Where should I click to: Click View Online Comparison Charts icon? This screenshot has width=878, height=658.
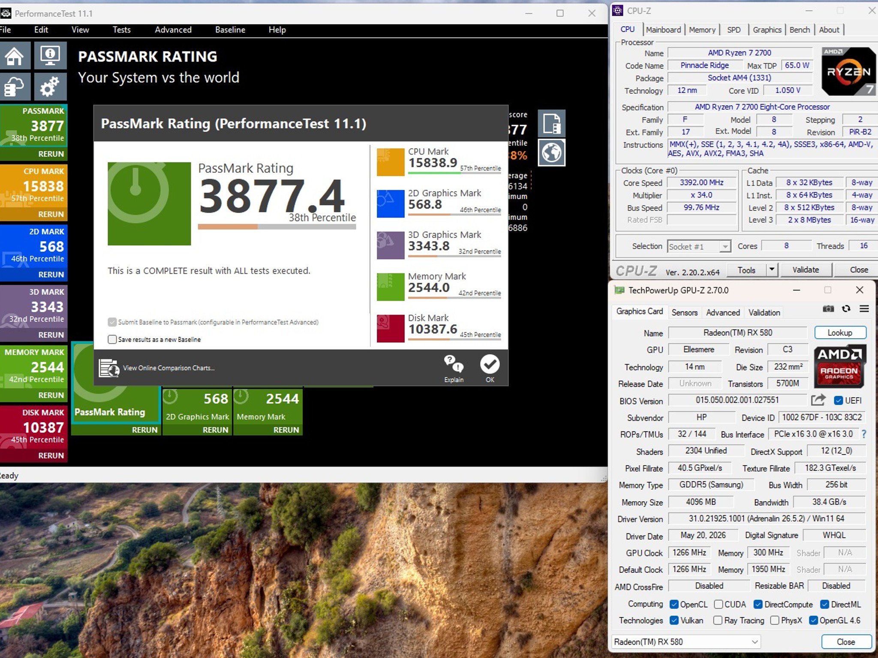click(109, 368)
